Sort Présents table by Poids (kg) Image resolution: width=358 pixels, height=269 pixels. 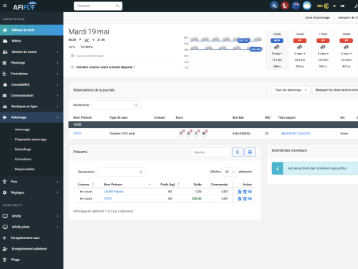tap(170, 185)
